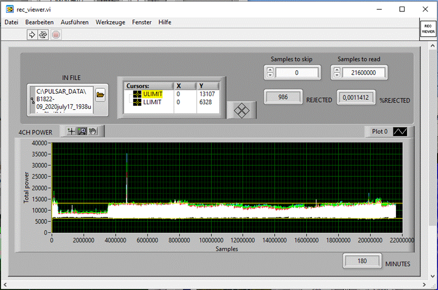Click the Samples to read input field

pyautogui.click(x=363, y=73)
